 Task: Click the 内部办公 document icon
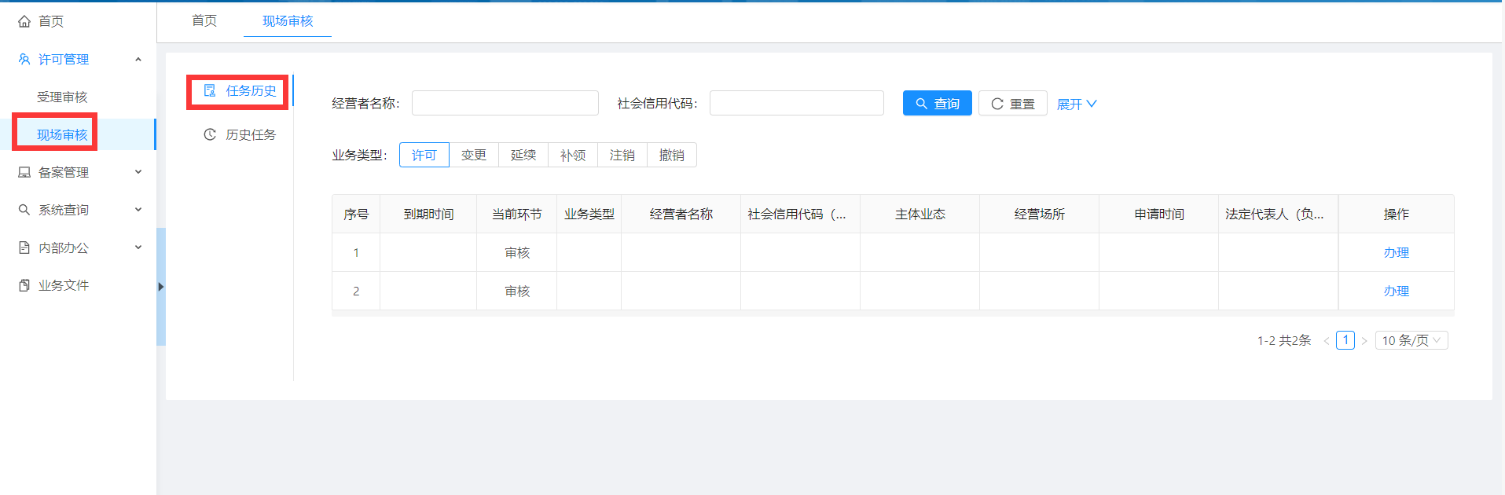tap(24, 247)
